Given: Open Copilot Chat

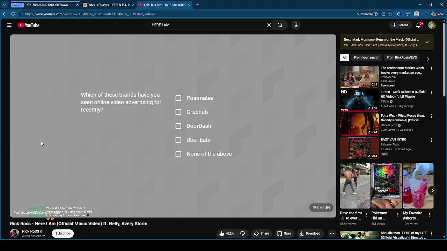Looking at the screenshot, I should coord(437,14).
